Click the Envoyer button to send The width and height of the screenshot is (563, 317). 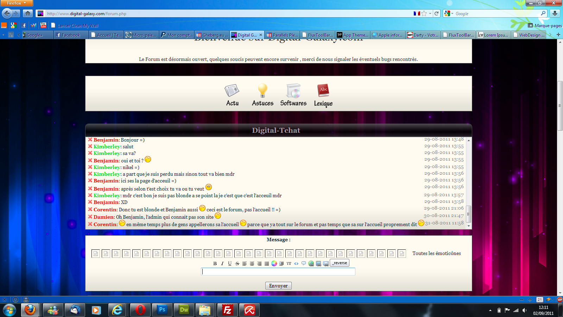(278, 286)
